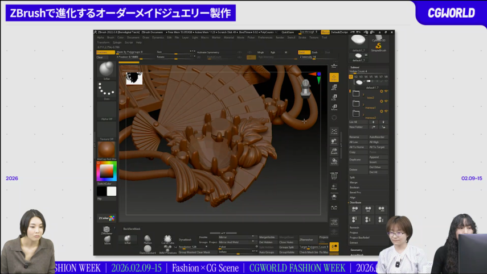Select the Rotate transform tool icon
Image resolution: width=487 pixels, height=274 pixels.
pos(334,107)
